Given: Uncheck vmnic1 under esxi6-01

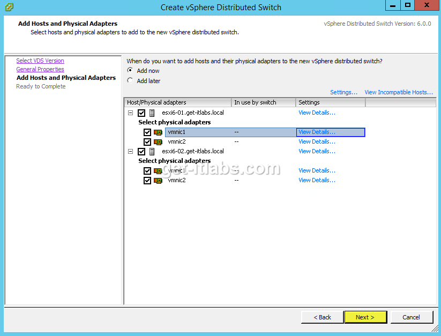Looking at the screenshot, I should [147, 132].
